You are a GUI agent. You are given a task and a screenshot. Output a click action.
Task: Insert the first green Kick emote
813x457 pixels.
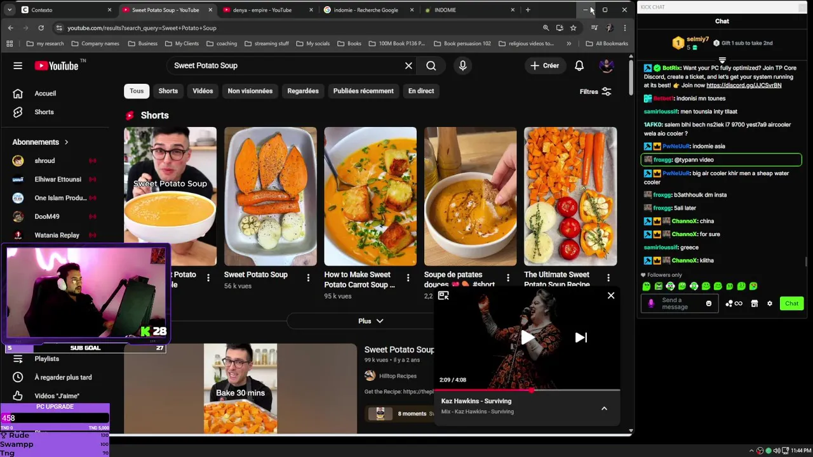tap(647, 286)
